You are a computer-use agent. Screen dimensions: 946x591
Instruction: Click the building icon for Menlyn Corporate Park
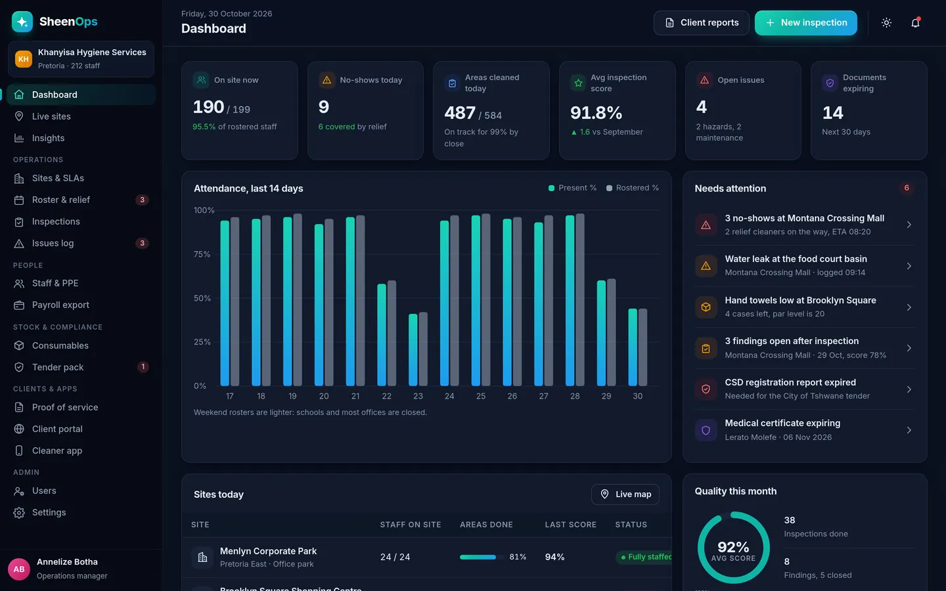[x=202, y=558]
